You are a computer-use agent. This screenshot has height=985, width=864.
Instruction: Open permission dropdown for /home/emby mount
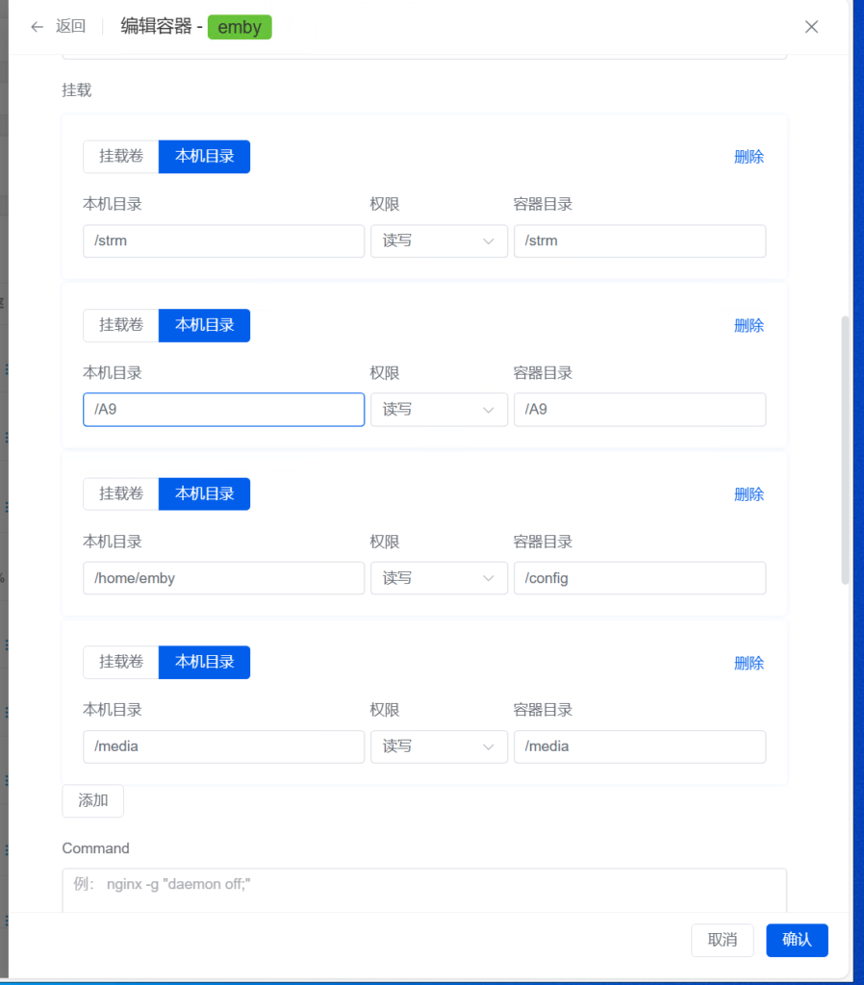439,578
